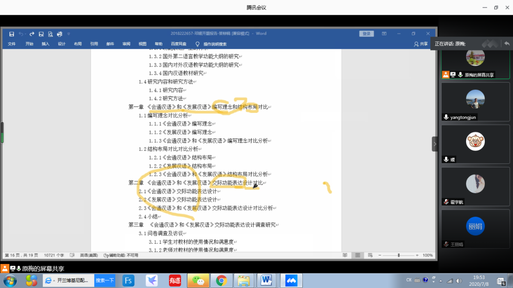
Task: Open the ribbon display options button
Action: point(384,33)
